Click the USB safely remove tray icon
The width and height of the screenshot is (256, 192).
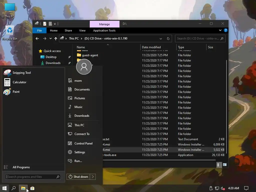point(211,188)
